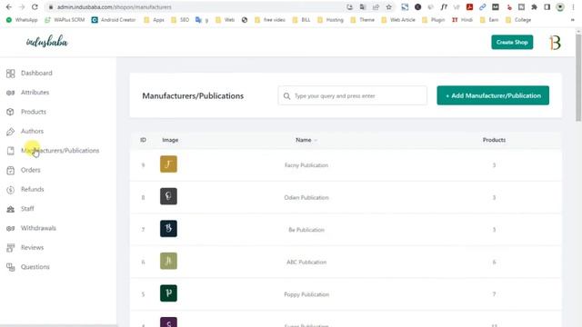Screen dimensions: 582x327
Task: Open Orders in sidebar
Action: (x=30, y=170)
